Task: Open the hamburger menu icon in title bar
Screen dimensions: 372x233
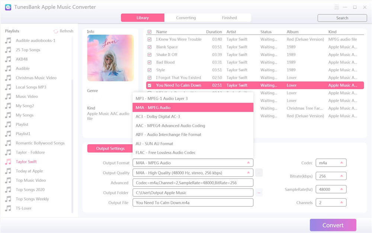Action: point(336,7)
